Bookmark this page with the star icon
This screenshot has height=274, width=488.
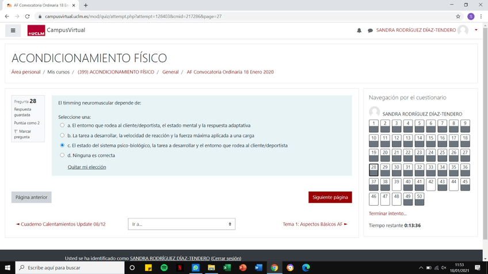coord(458,17)
